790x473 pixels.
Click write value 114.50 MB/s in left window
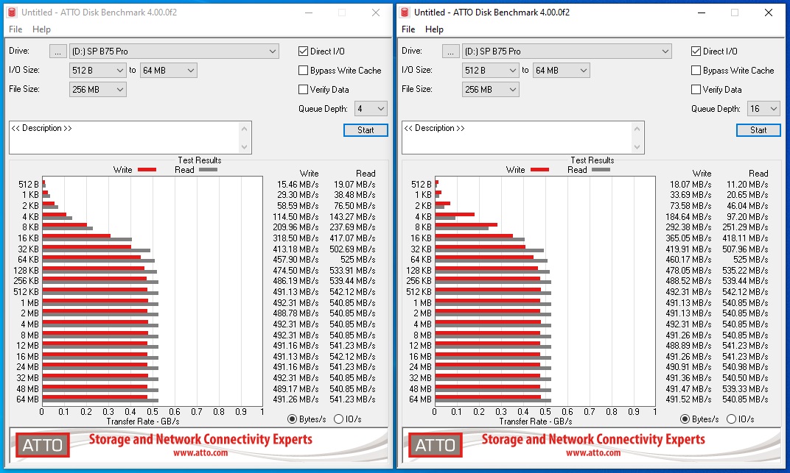296,217
